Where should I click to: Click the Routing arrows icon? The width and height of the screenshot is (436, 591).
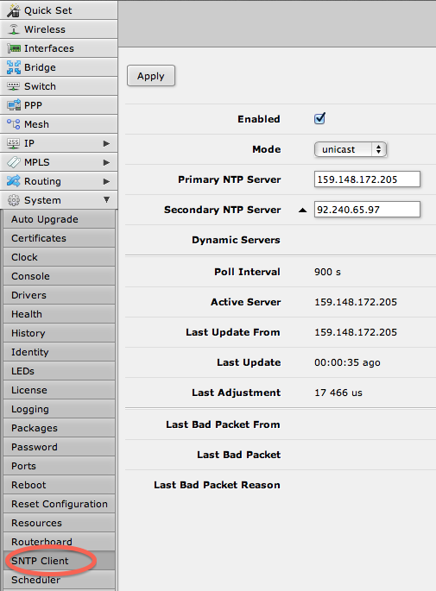(x=14, y=181)
